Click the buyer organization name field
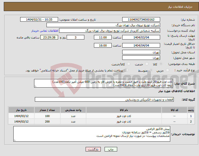Screen dimensions: 199x156 coord(103,25)
